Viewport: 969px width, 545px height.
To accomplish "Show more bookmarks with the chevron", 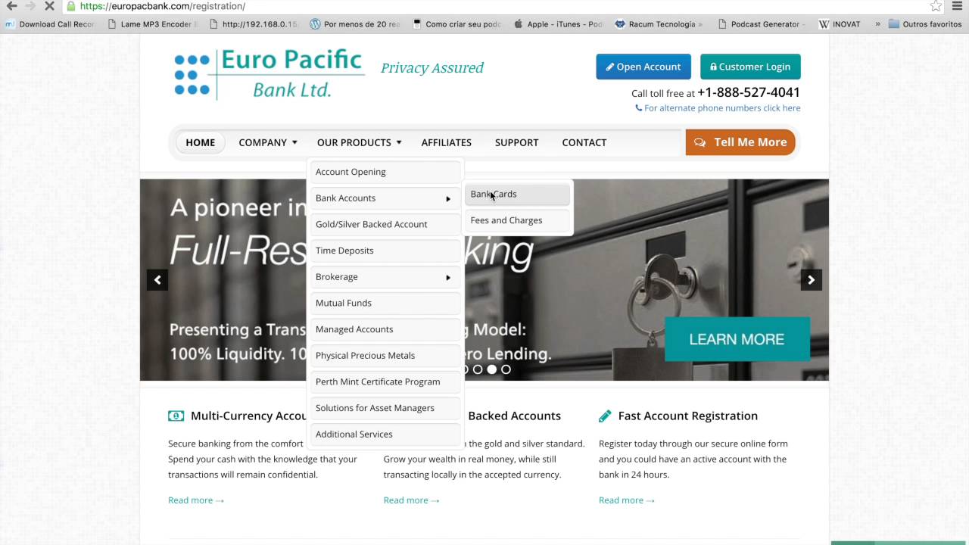I will click(877, 24).
